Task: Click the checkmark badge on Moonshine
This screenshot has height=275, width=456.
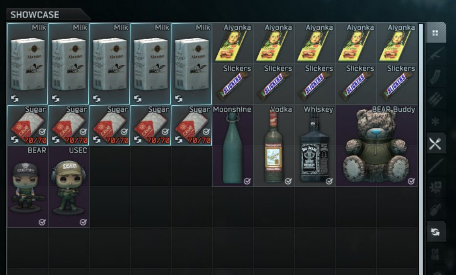Action: tap(247, 181)
